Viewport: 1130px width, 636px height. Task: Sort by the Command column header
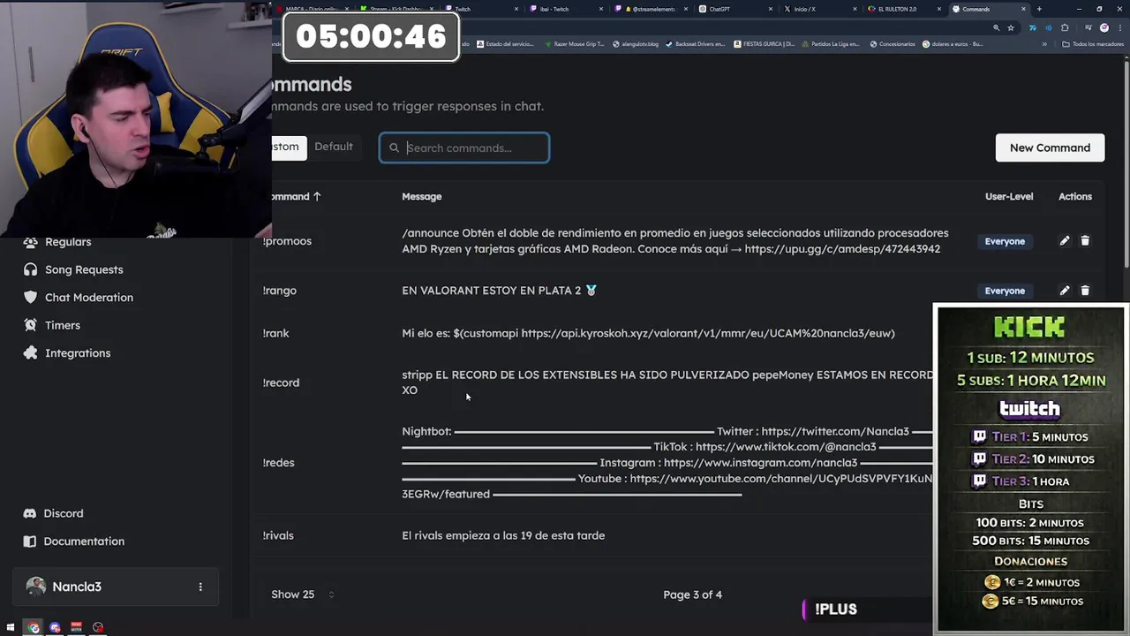coord(297,196)
